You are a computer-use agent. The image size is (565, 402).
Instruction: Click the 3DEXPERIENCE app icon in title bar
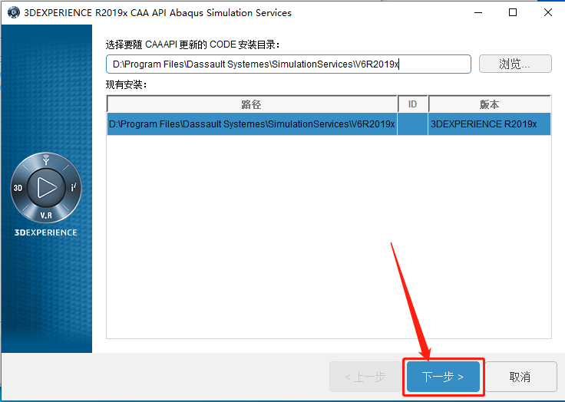(14, 12)
